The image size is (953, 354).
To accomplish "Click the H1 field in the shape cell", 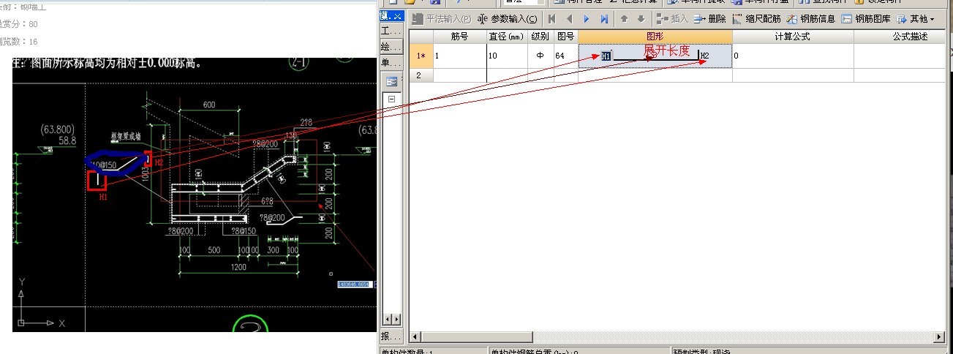I will 606,56.
